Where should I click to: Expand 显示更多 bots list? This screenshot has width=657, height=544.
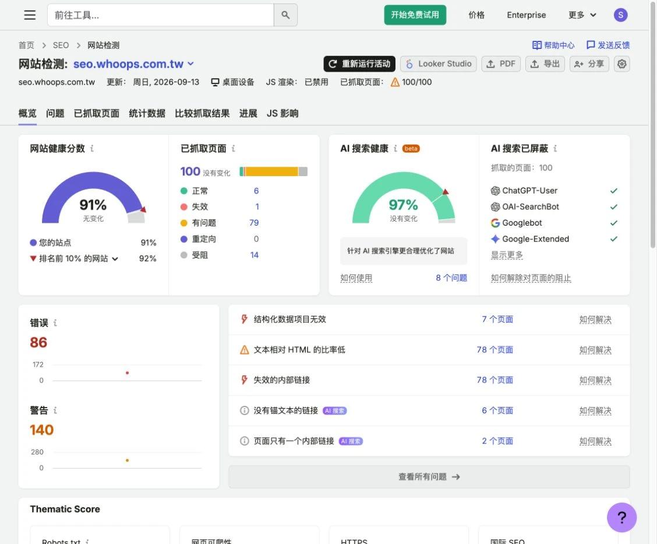coord(507,255)
